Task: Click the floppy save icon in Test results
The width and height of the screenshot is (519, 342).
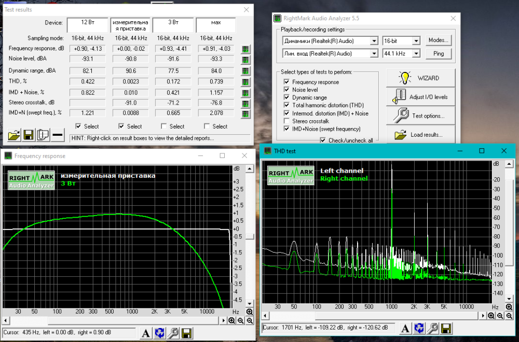Action: tap(29, 136)
